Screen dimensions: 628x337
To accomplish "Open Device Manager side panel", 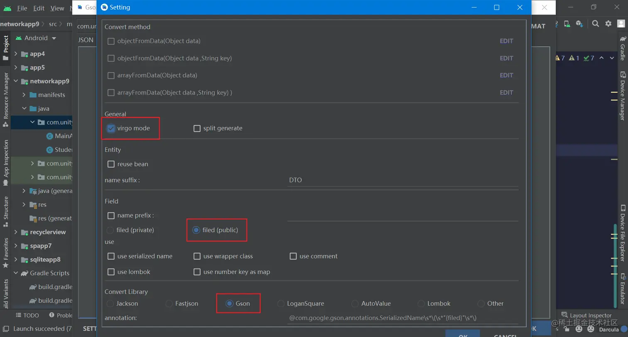I will (x=623, y=96).
